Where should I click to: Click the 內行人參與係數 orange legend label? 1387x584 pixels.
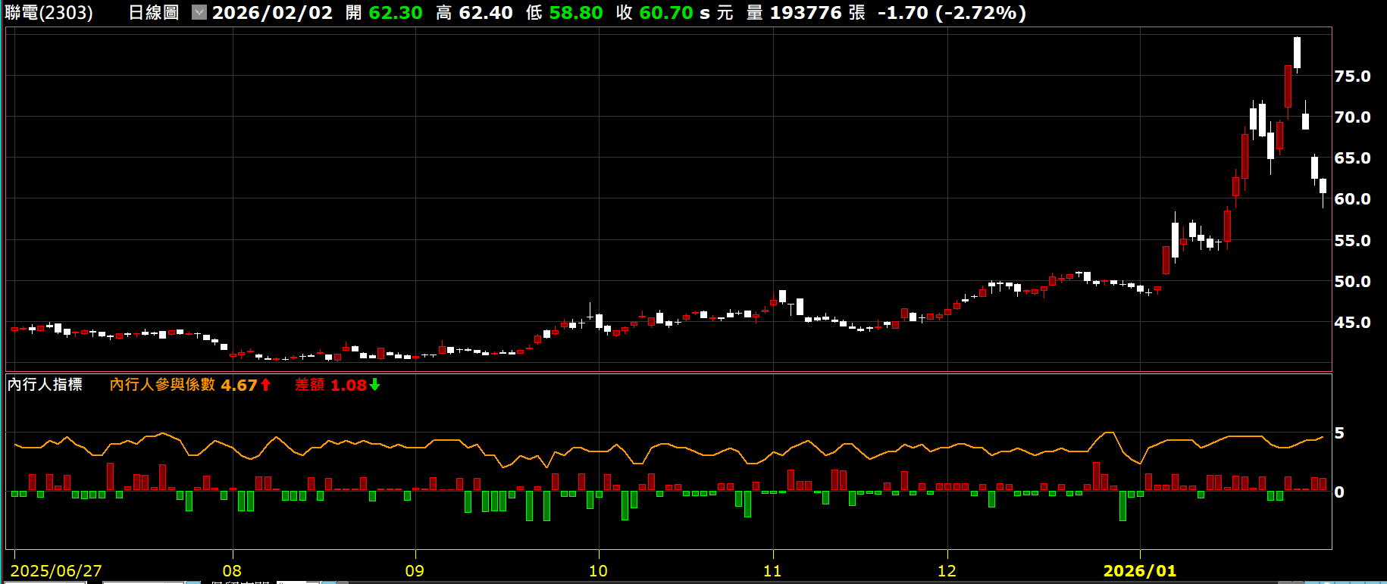coord(162,385)
